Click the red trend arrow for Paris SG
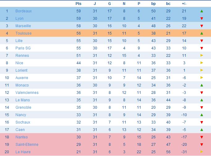 [202, 48]
